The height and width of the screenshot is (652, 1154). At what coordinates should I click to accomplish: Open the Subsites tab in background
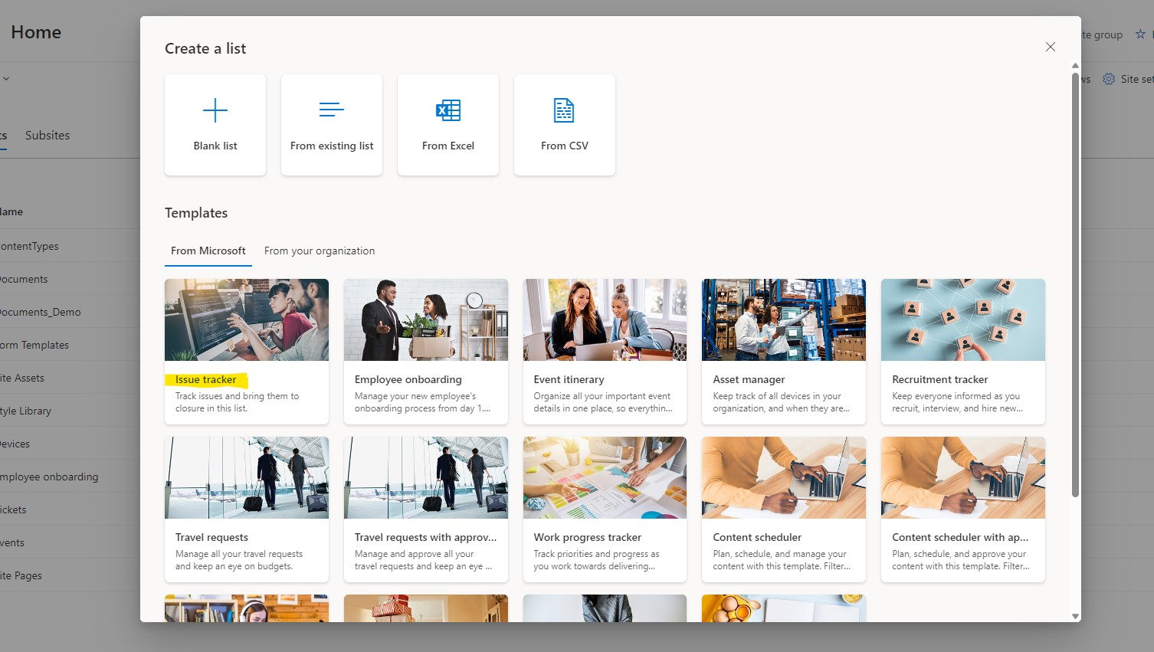coord(48,136)
